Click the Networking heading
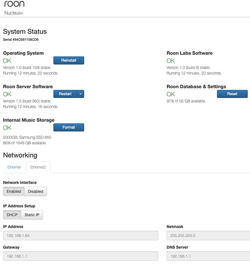 pyautogui.click(x=20, y=155)
